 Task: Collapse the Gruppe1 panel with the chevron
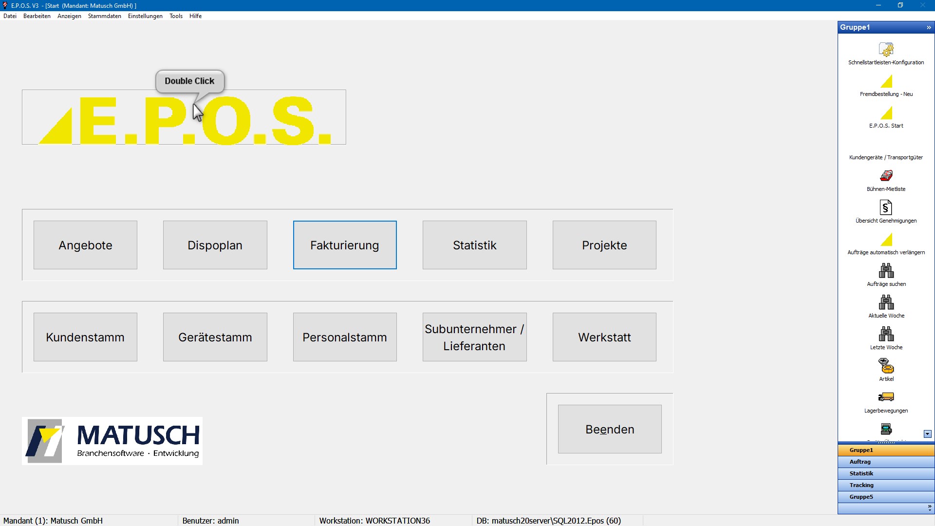(x=928, y=28)
